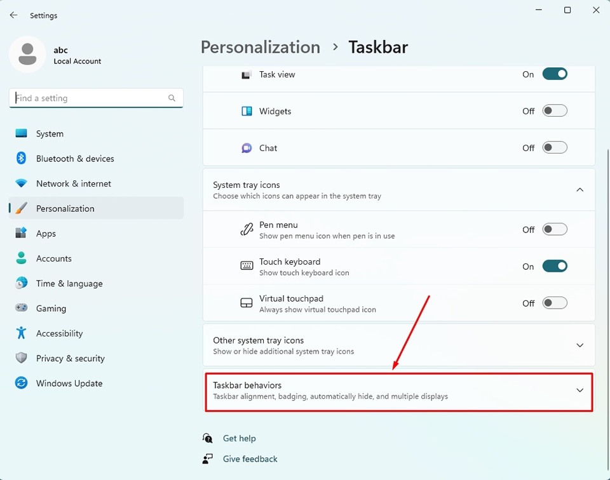610x480 pixels.
Task: Click the Windows Update sync icon
Action: coord(21,382)
